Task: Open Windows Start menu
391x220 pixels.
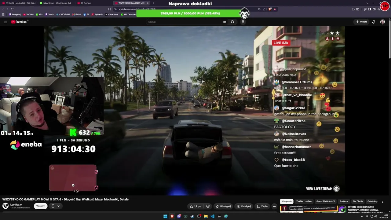Action: tap(165, 216)
